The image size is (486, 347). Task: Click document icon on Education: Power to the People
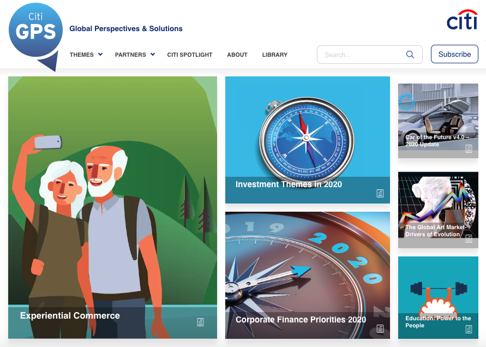(469, 329)
